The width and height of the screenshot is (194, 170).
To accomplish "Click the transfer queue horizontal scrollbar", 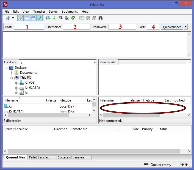I will 94,151.
